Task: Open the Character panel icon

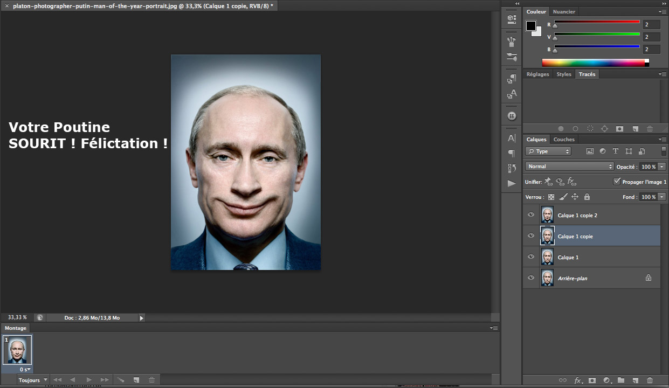Action: [512, 138]
